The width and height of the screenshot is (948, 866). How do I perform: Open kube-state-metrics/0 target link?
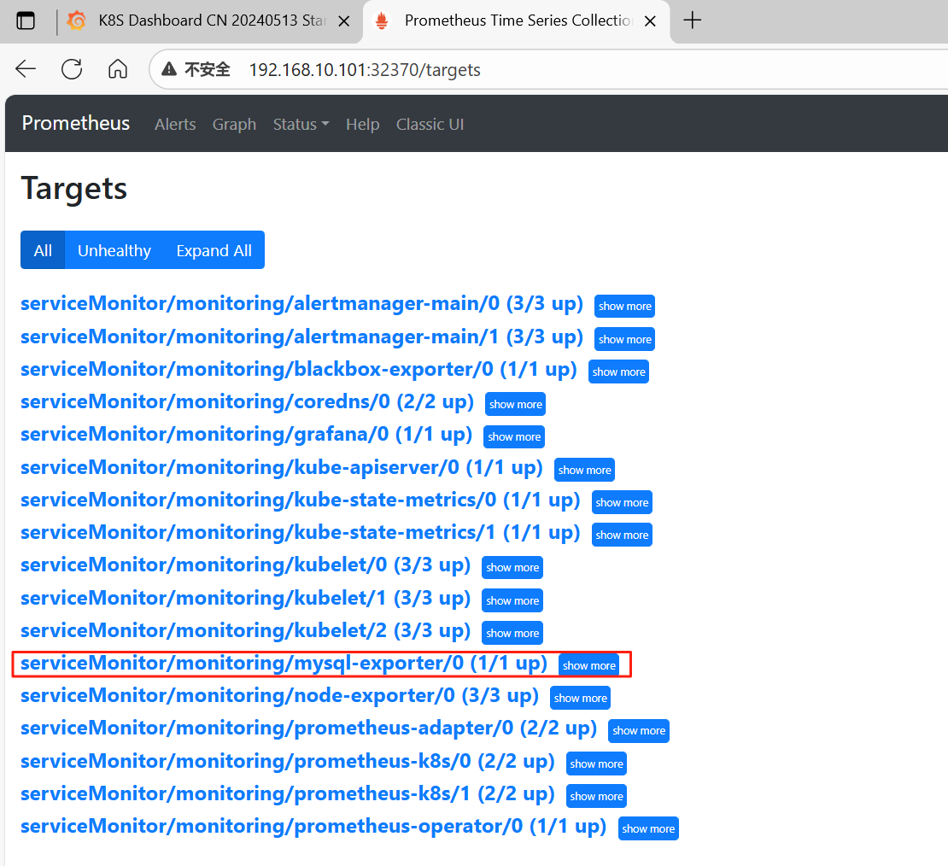pyautogui.click(x=301, y=500)
